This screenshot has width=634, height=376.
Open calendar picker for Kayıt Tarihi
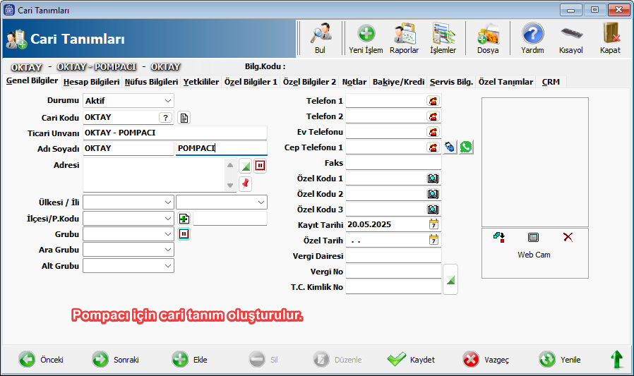tap(433, 224)
